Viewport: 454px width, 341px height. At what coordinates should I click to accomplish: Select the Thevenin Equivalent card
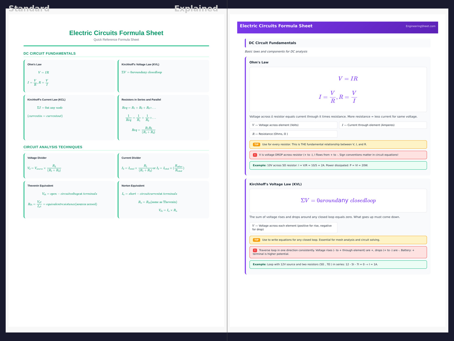click(70, 199)
